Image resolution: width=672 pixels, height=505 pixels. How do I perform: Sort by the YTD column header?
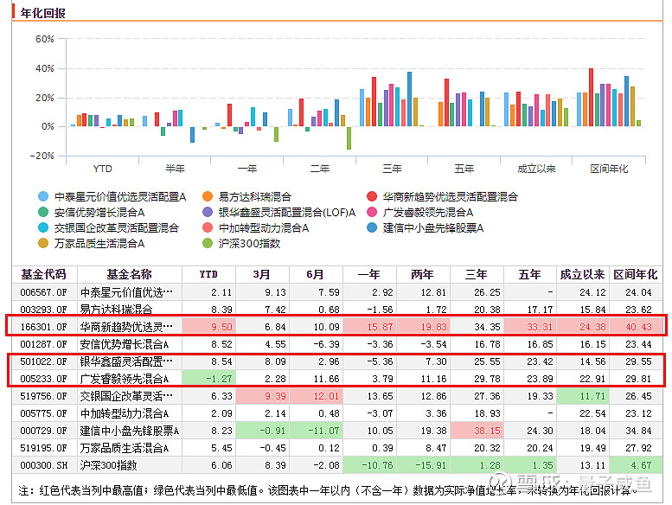(208, 274)
